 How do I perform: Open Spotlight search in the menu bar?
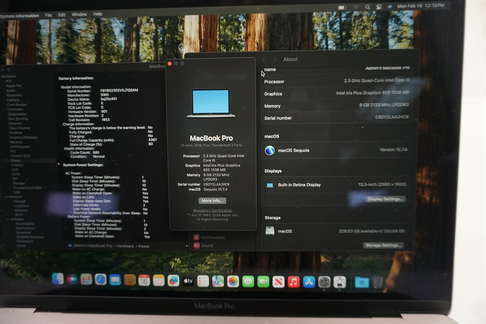click(x=368, y=7)
